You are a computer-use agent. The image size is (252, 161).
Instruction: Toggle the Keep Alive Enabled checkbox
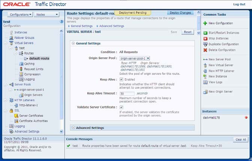tap(121, 79)
